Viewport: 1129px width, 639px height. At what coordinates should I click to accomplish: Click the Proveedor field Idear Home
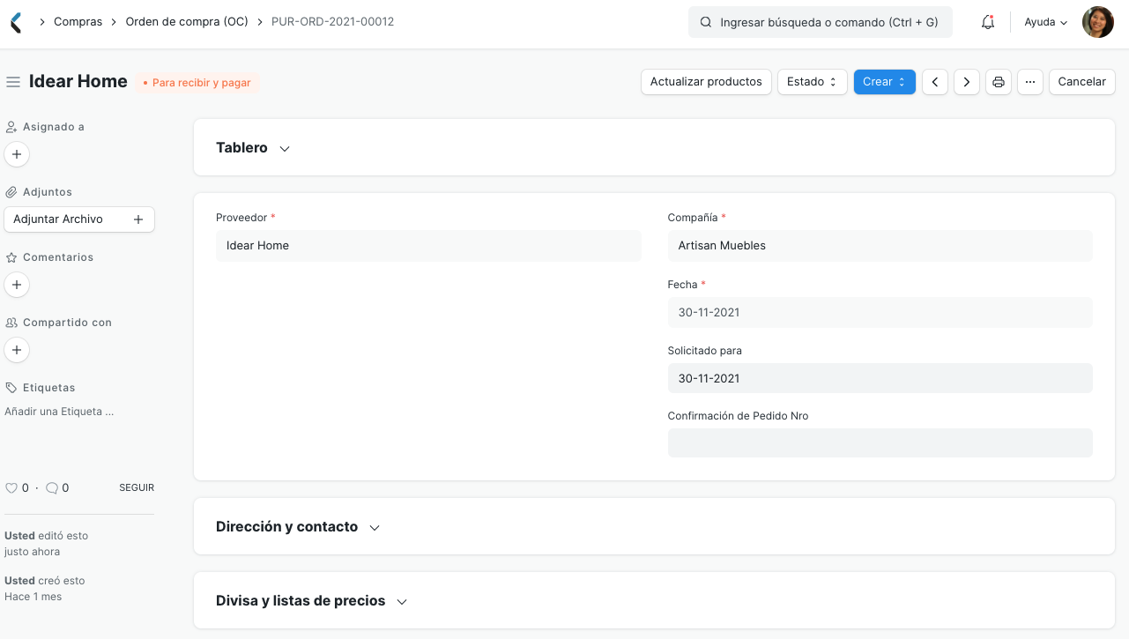pos(428,246)
